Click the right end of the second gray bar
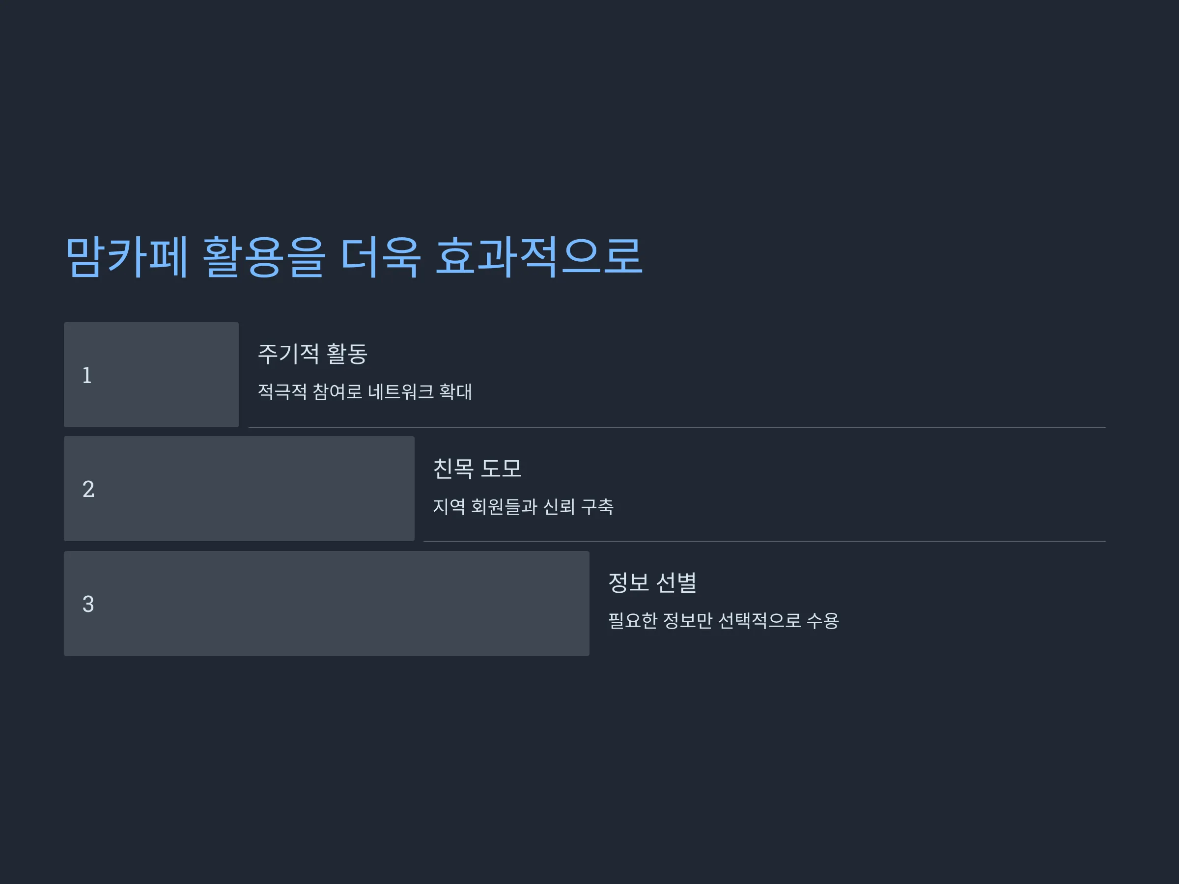Image resolution: width=1179 pixels, height=884 pixels. [412, 489]
